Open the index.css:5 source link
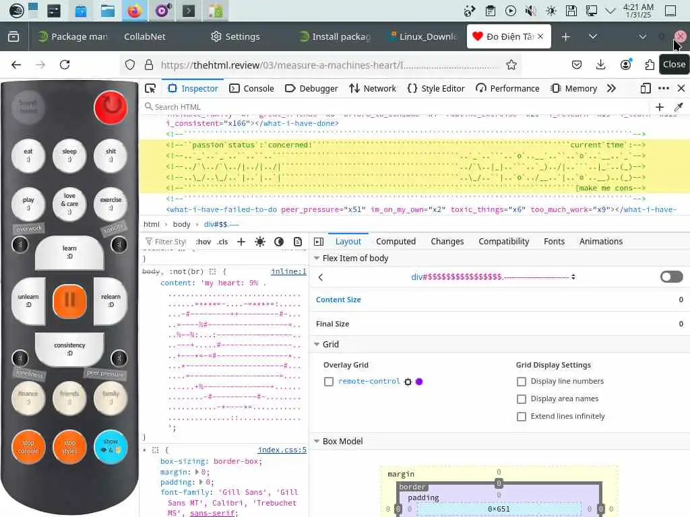The image size is (690, 517). pos(282,450)
